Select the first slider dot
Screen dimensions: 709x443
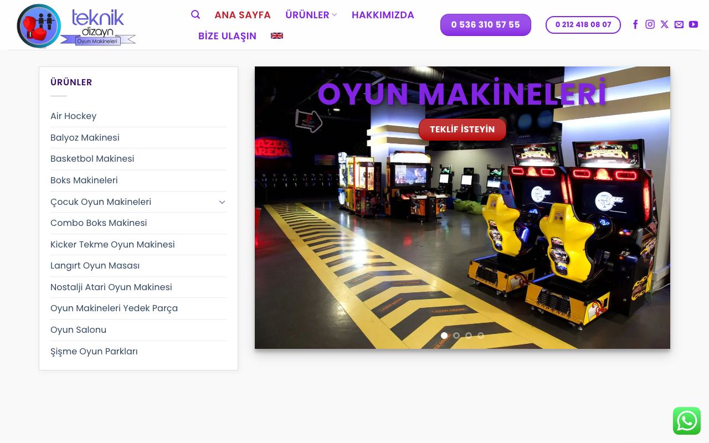[444, 336]
